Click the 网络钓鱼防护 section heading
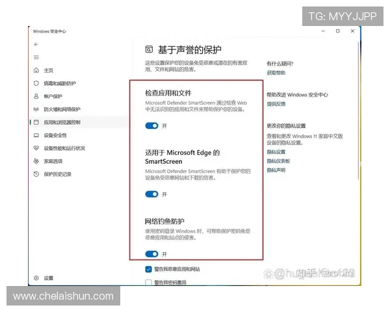This screenshot has height=312, width=390. [x=164, y=221]
